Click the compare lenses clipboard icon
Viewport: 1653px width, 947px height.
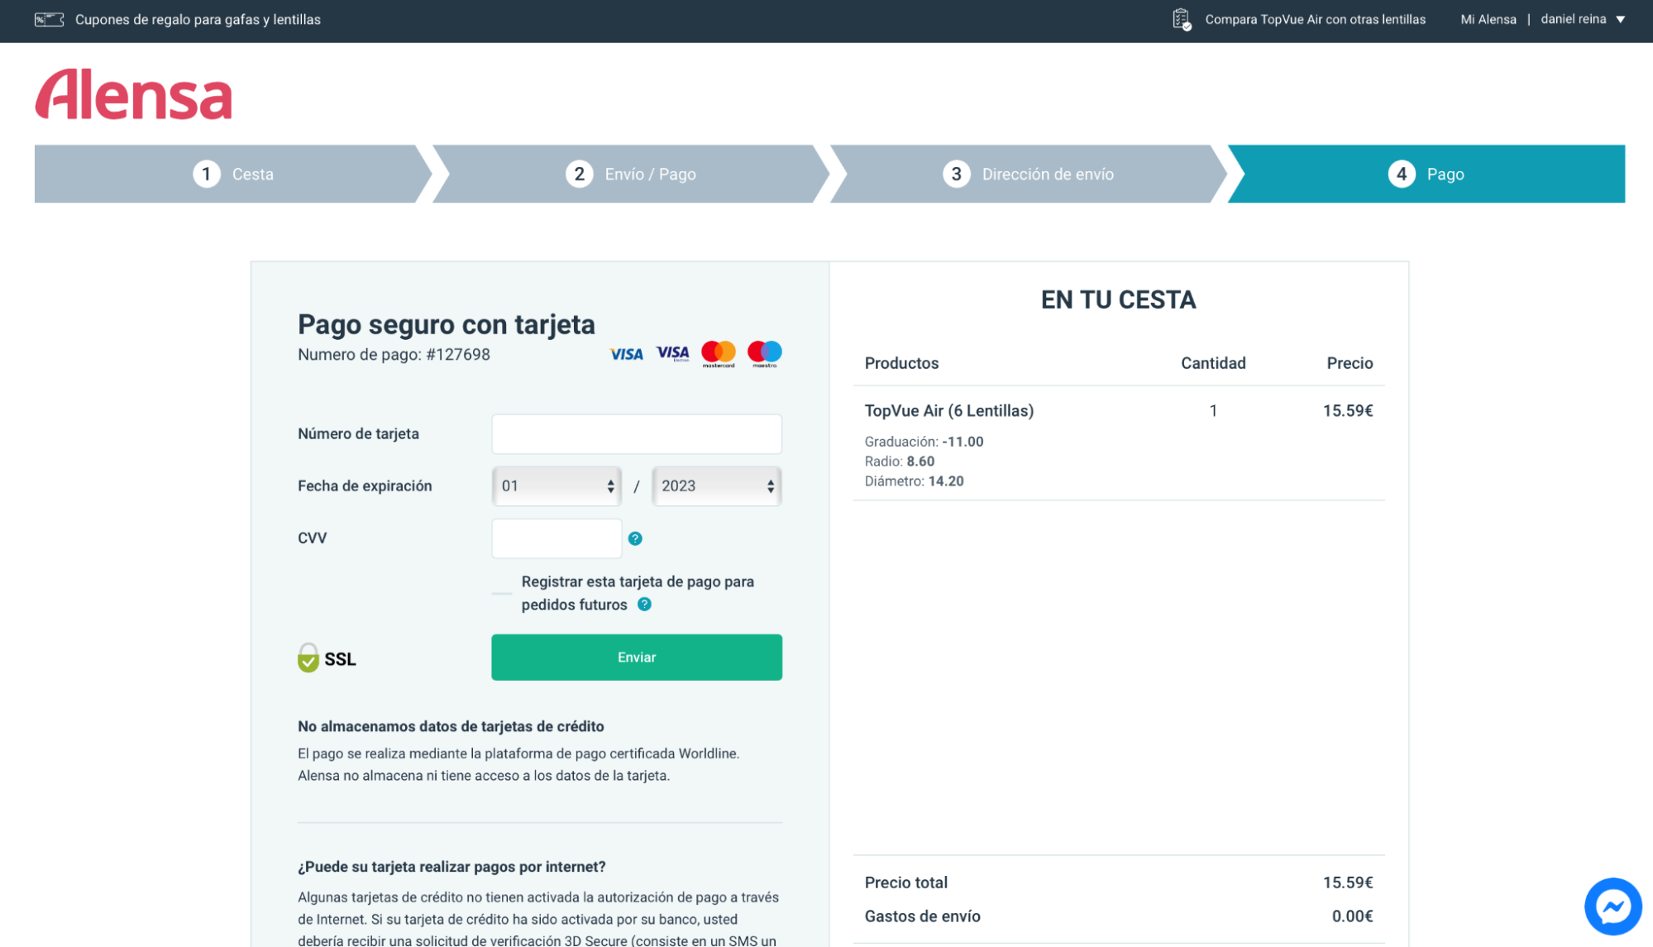coord(1182,19)
